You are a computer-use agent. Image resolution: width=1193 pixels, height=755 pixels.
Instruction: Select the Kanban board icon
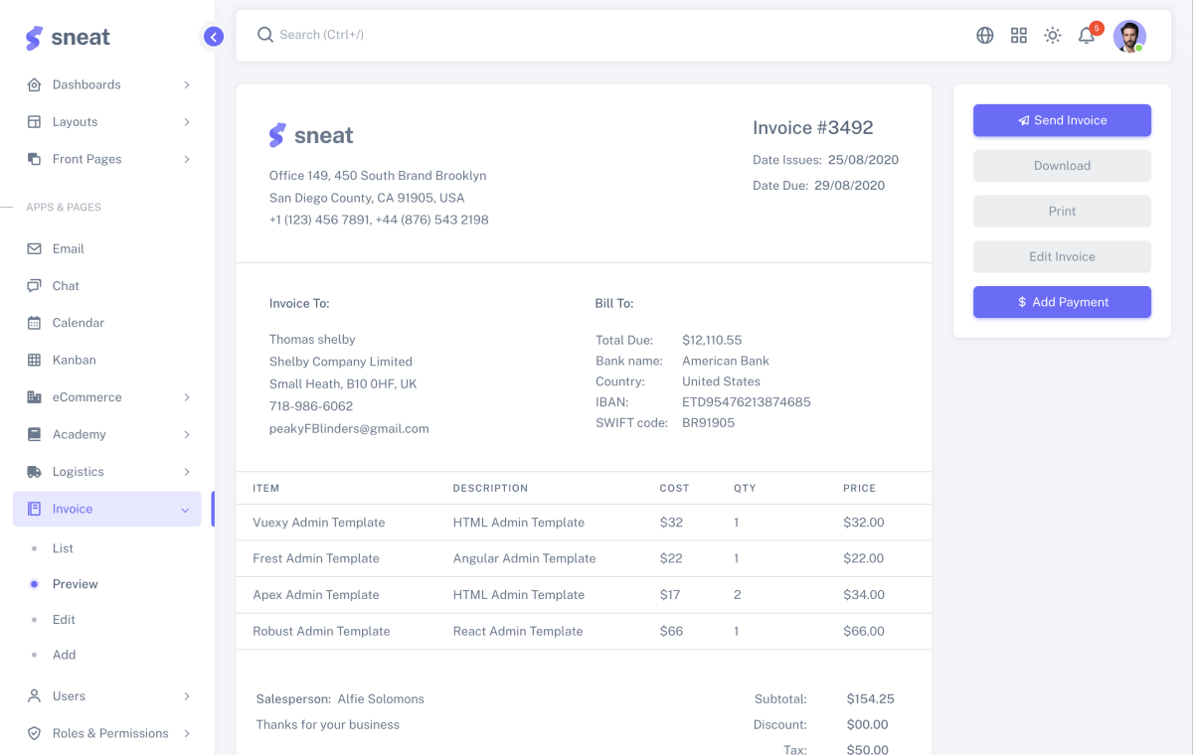click(34, 360)
